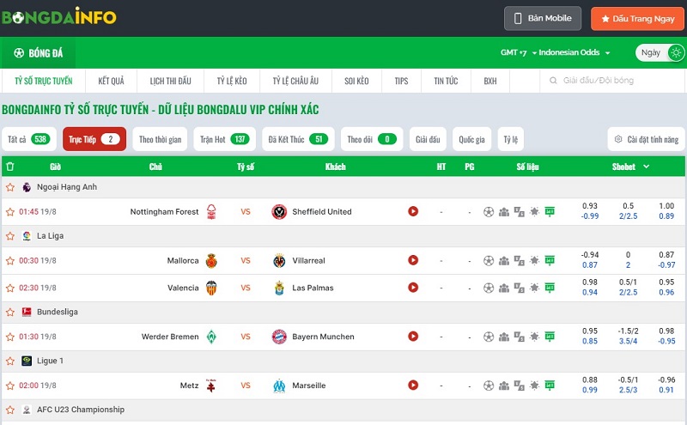687x425 pixels.
Task: Click the trash icon in table header
Action: (10, 167)
